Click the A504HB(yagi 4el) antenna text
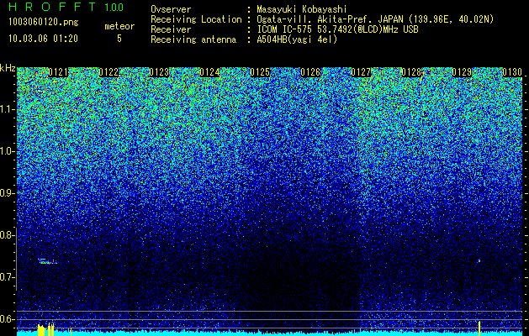Screen dimensions: 529x336 [x=297, y=39]
